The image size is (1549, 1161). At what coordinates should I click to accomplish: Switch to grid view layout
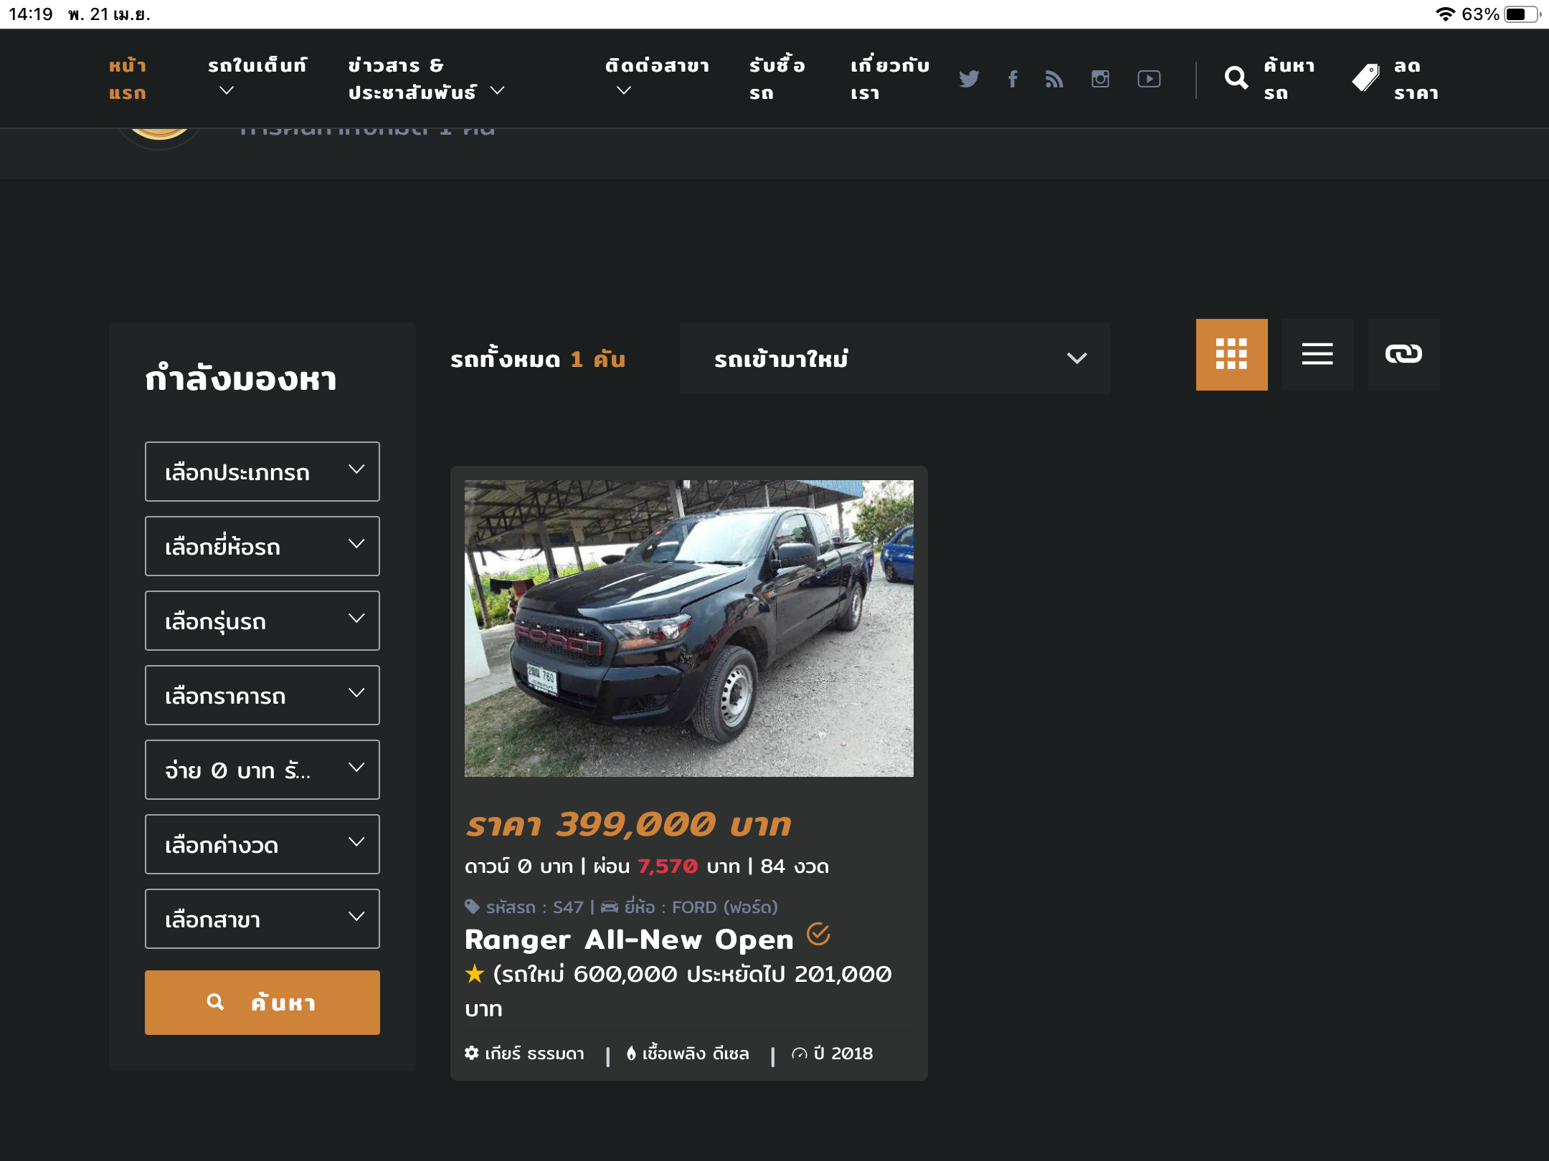[x=1231, y=355]
